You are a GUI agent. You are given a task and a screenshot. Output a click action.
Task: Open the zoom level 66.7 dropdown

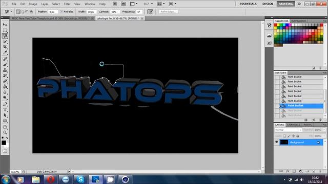[152, 4]
